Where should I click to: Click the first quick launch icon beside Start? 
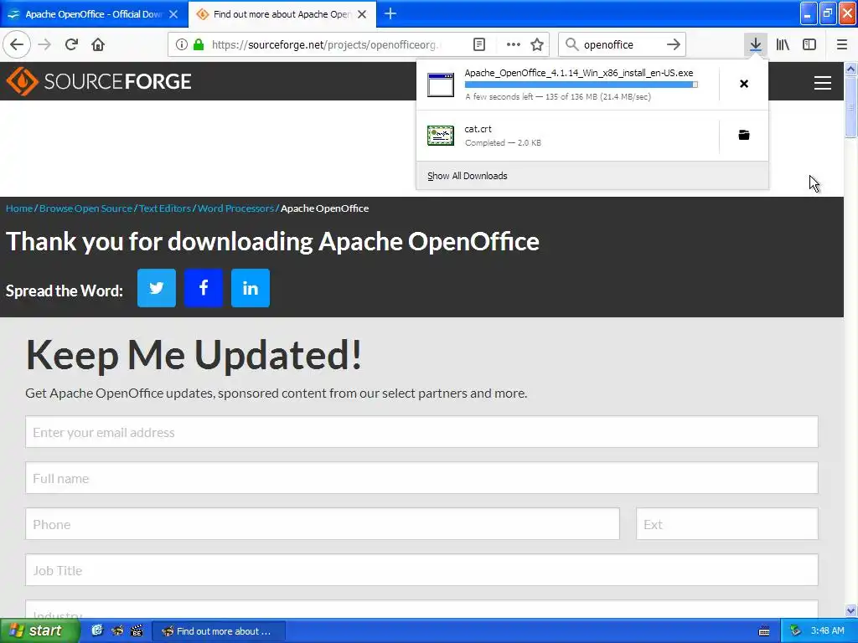pyautogui.click(x=97, y=631)
